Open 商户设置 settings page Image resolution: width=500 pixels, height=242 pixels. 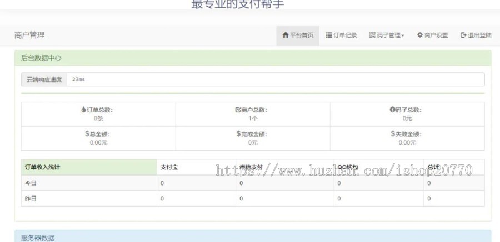[x=432, y=35]
